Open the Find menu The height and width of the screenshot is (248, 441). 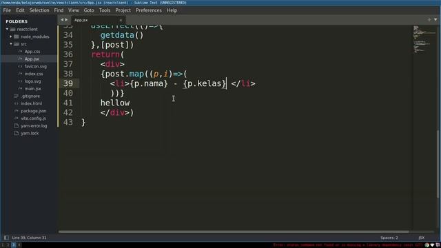[59, 10]
